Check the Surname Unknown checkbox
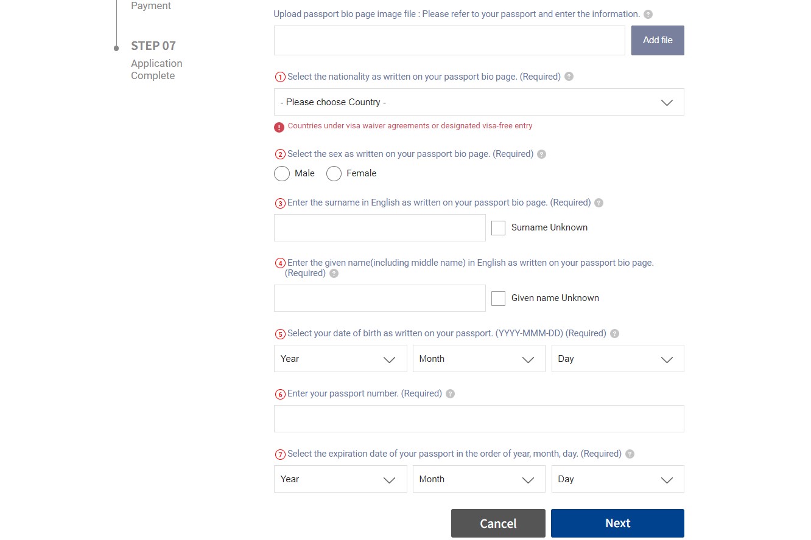811x540 pixels. pos(498,228)
